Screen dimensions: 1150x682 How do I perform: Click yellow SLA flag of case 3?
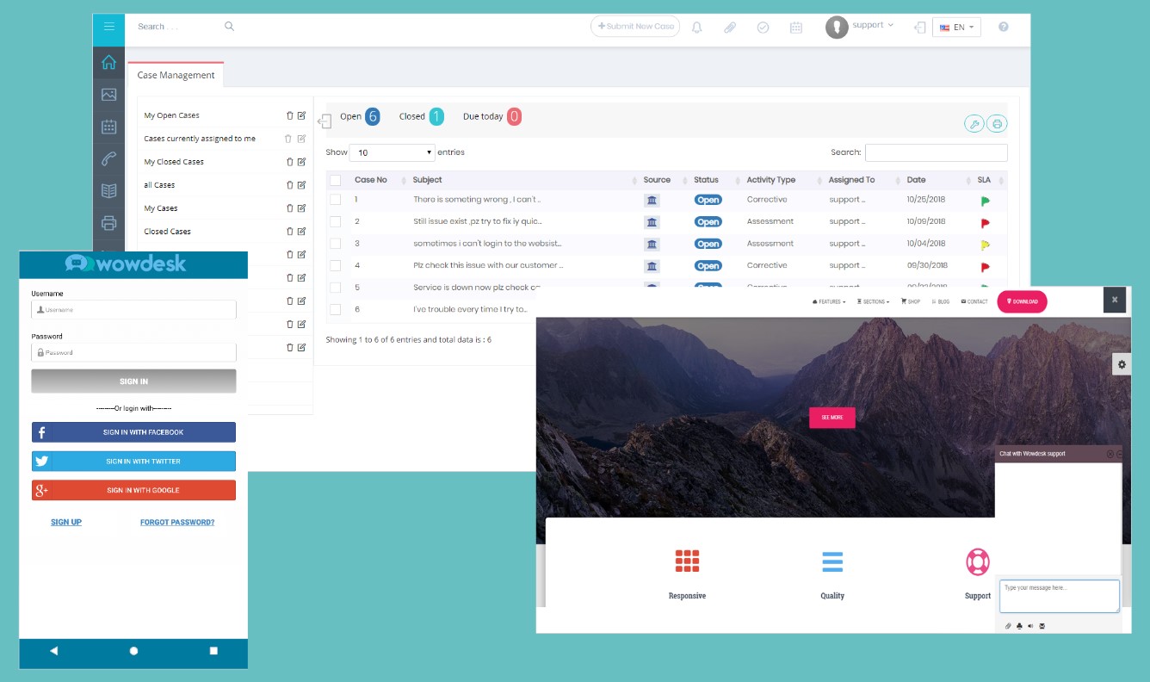[986, 245]
